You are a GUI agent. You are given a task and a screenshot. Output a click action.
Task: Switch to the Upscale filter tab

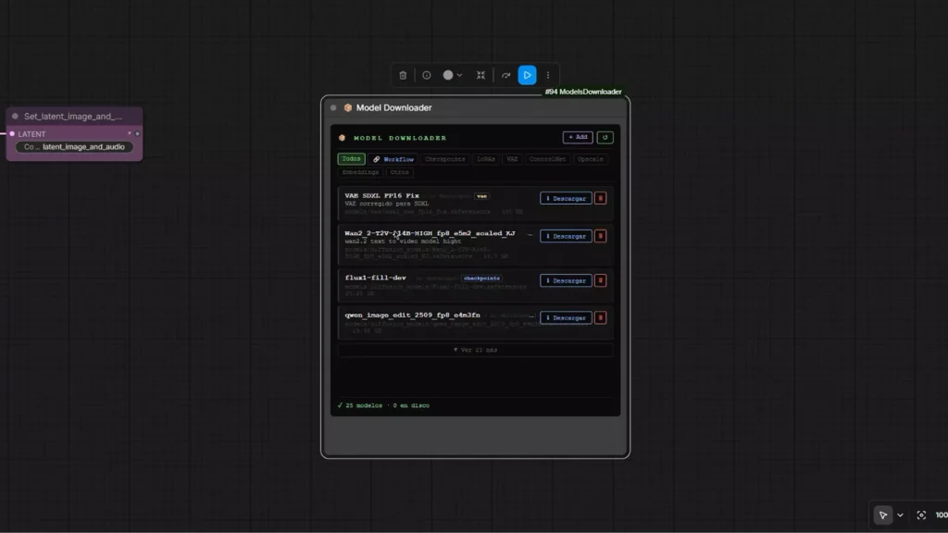click(x=590, y=159)
